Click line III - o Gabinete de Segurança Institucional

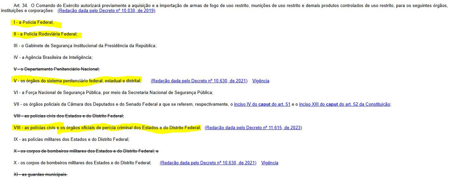point(85,46)
